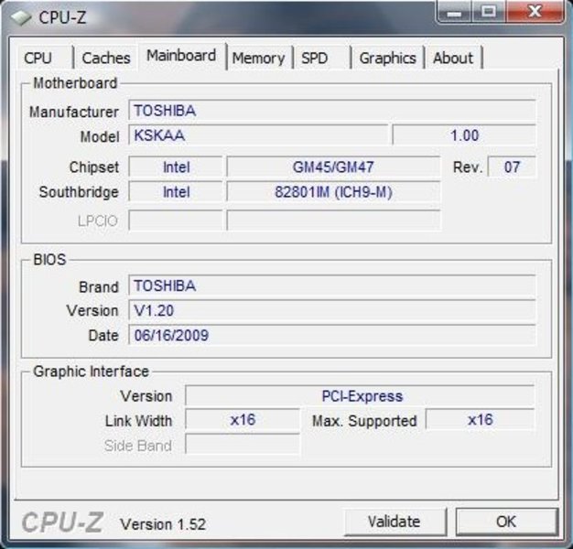Click the model revision value 1.00
The image size is (573, 549).
[464, 135]
